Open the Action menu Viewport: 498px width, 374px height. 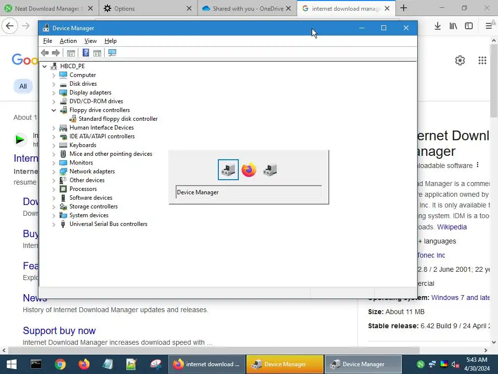pyautogui.click(x=68, y=41)
